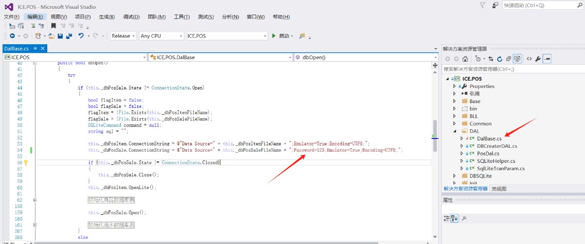
Task: Click the Find in Files icon next to 启动
Action: pyautogui.click(x=302, y=36)
